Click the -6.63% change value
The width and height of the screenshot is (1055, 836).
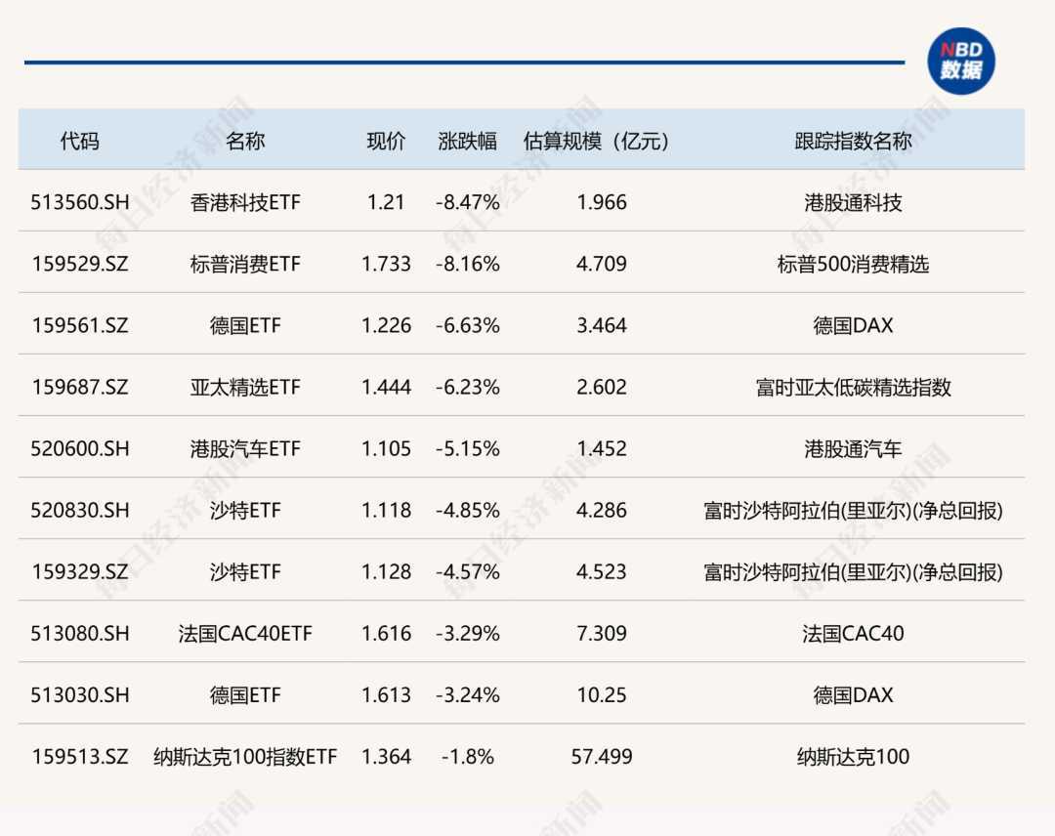coord(467,325)
